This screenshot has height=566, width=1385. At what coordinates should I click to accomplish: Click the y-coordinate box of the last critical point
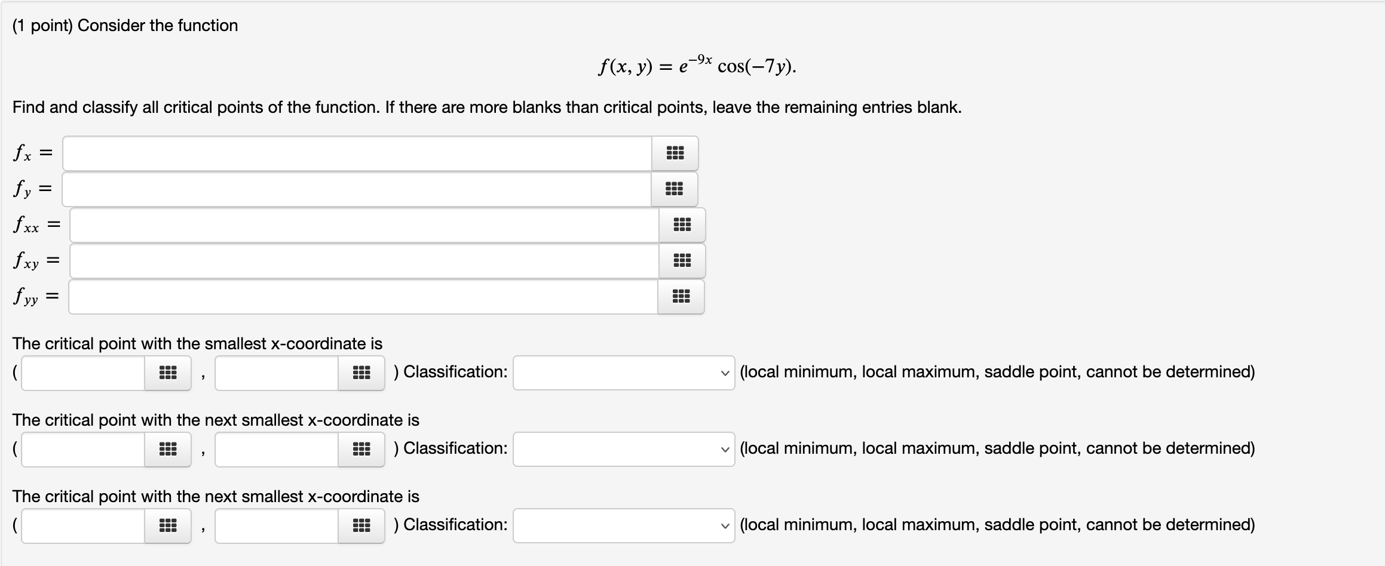[x=276, y=525]
